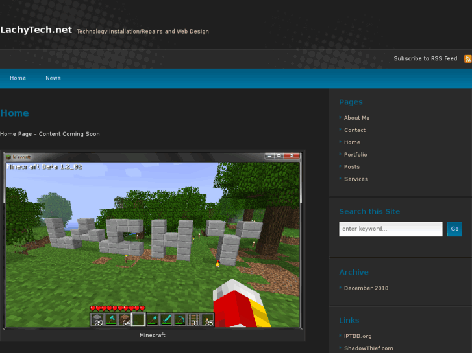
Task: Select the dirt block slot showing 64
Action: pyautogui.click(x=125, y=320)
